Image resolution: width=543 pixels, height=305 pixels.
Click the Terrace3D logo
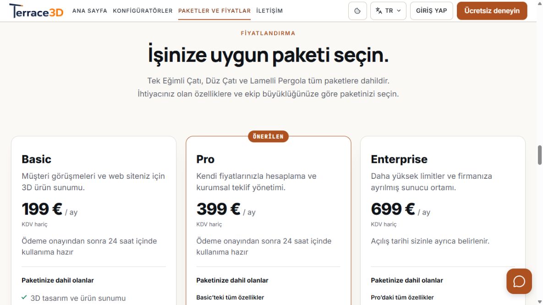(x=36, y=11)
